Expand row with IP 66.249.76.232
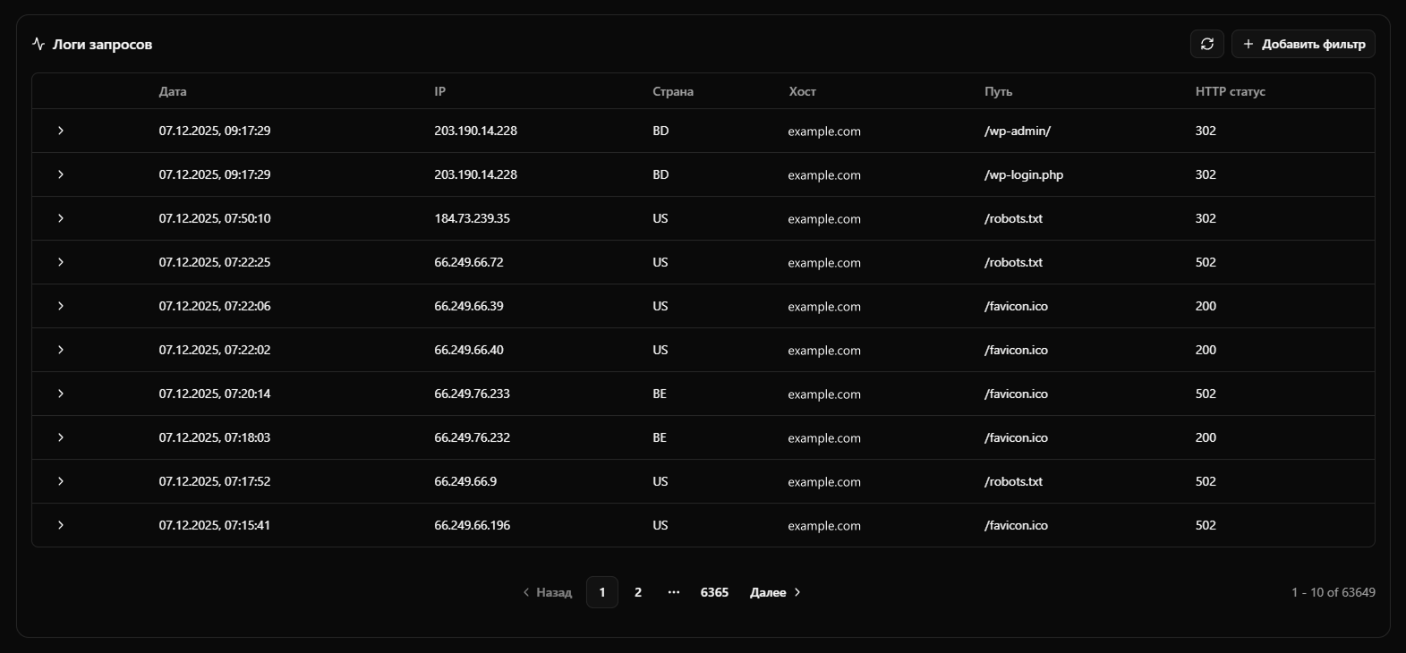1406x653 pixels. click(x=61, y=437)
